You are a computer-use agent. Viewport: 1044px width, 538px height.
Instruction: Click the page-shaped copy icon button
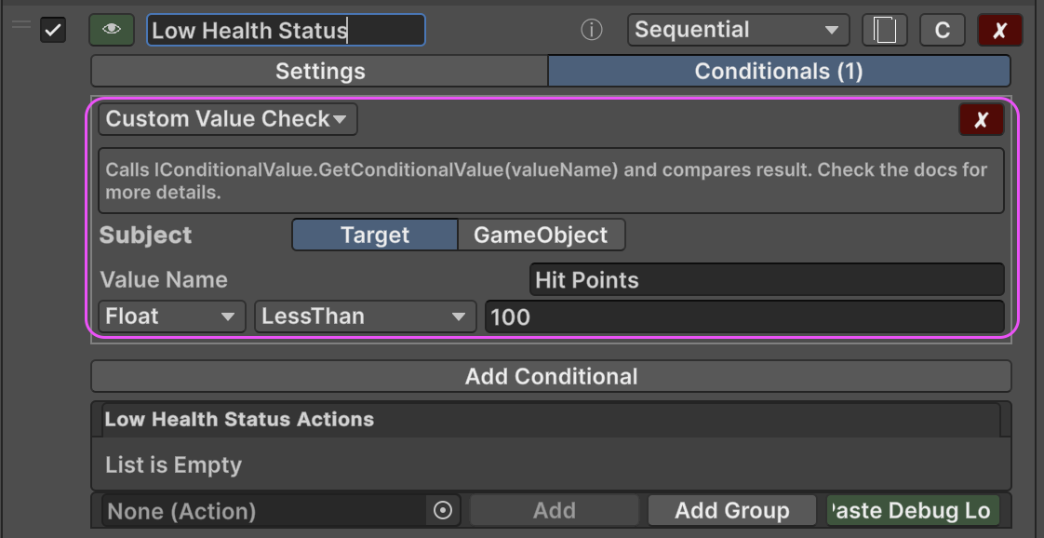(884, 31)
